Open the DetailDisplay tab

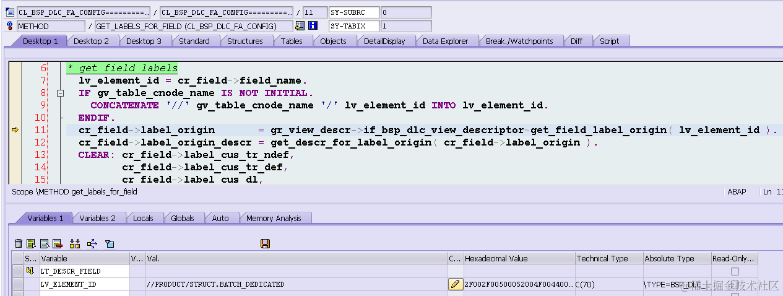pyautogui.click(x=384, y=41)
